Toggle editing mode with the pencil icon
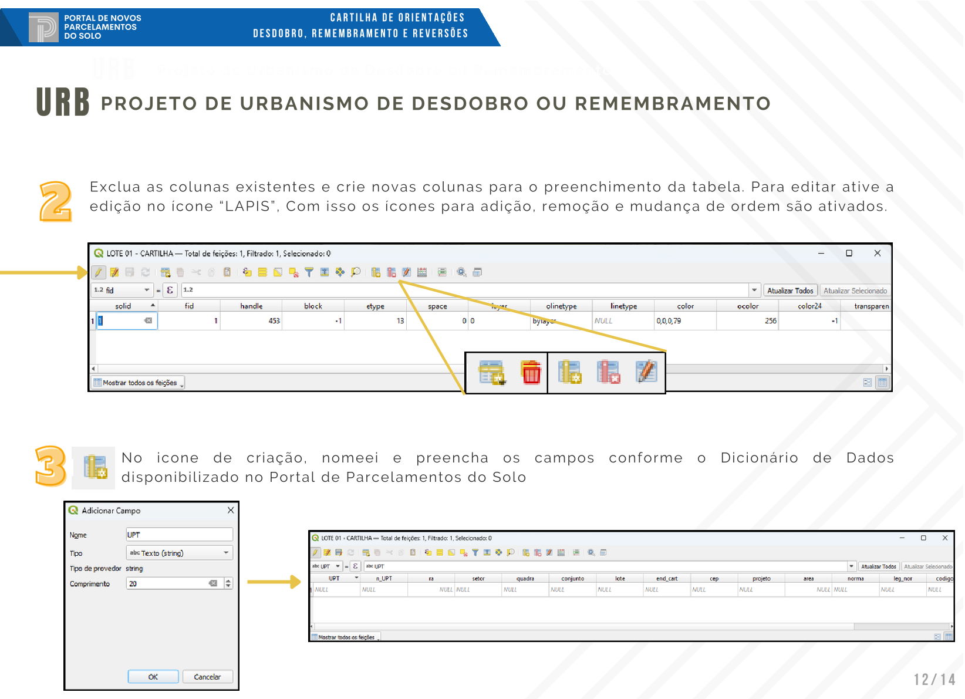 point(99,272)
